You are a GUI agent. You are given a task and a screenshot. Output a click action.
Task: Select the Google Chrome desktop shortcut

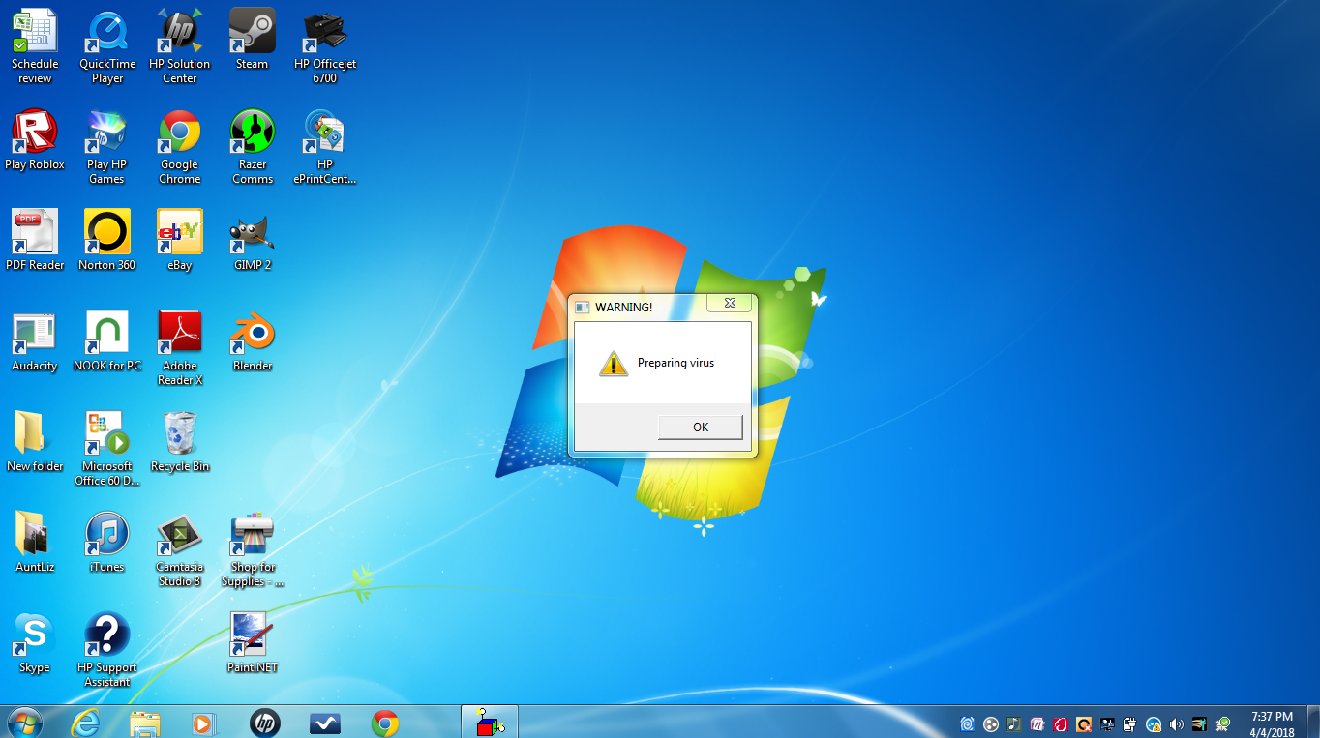[180, 147]
